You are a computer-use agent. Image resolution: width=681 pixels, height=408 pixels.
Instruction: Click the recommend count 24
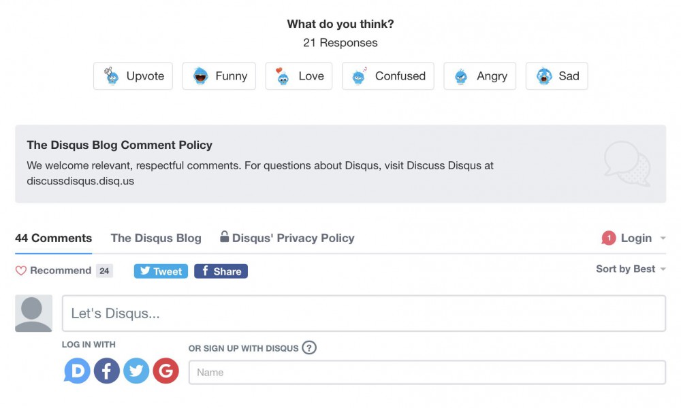104,271
